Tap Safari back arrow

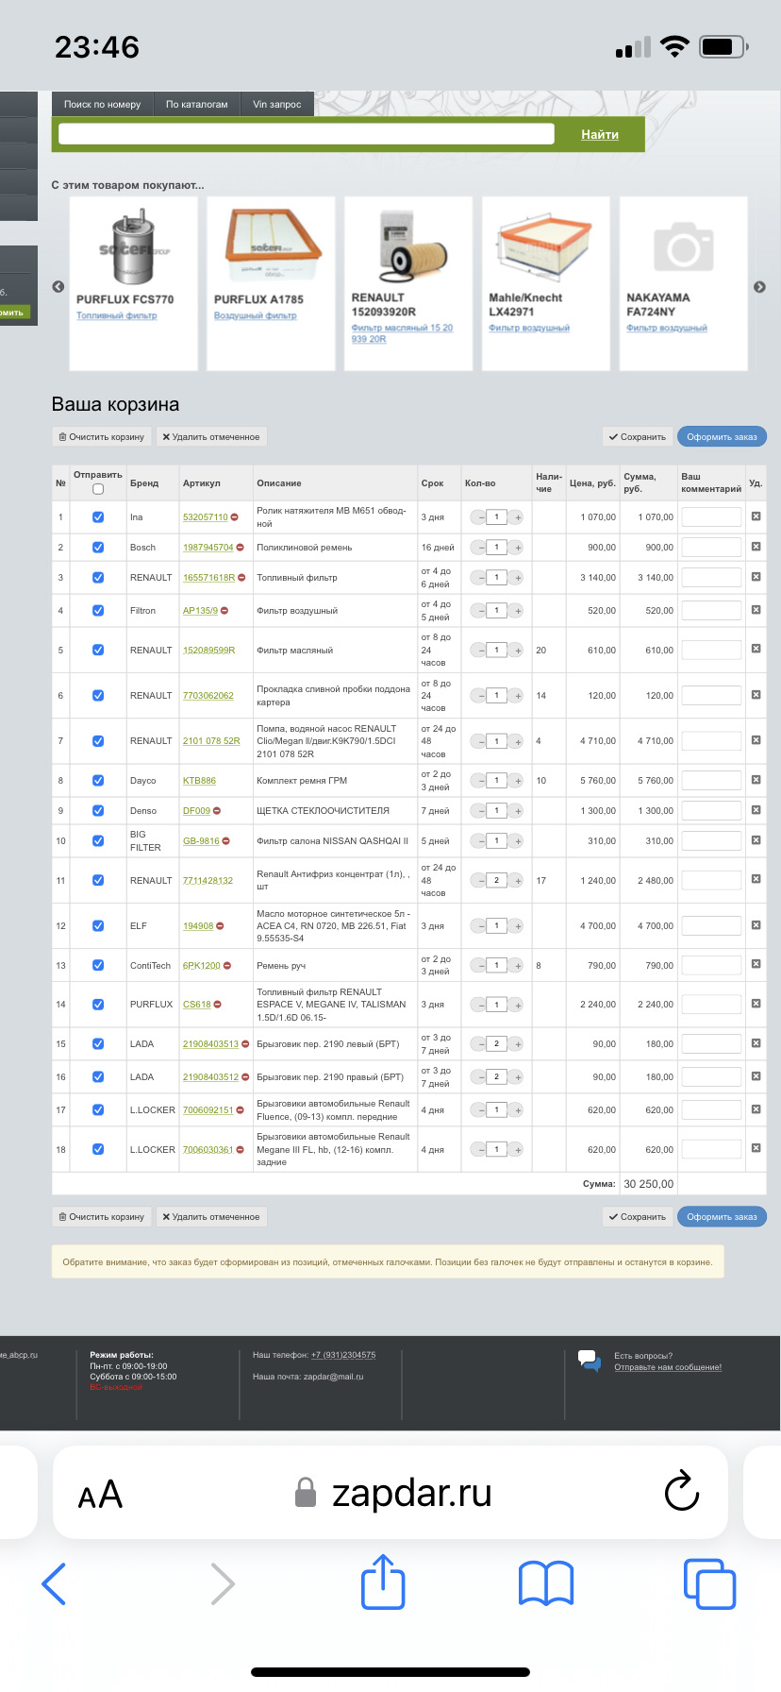click(x=55, y=1583)
